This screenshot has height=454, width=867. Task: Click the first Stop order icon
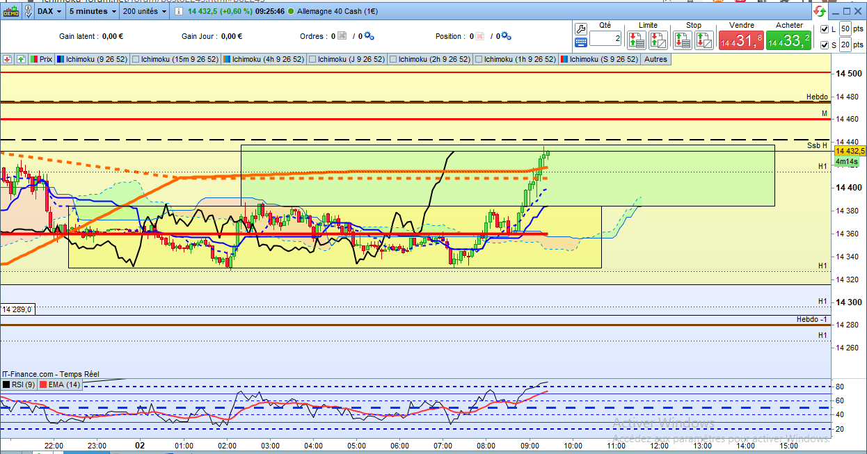click(x=683, y=40)
